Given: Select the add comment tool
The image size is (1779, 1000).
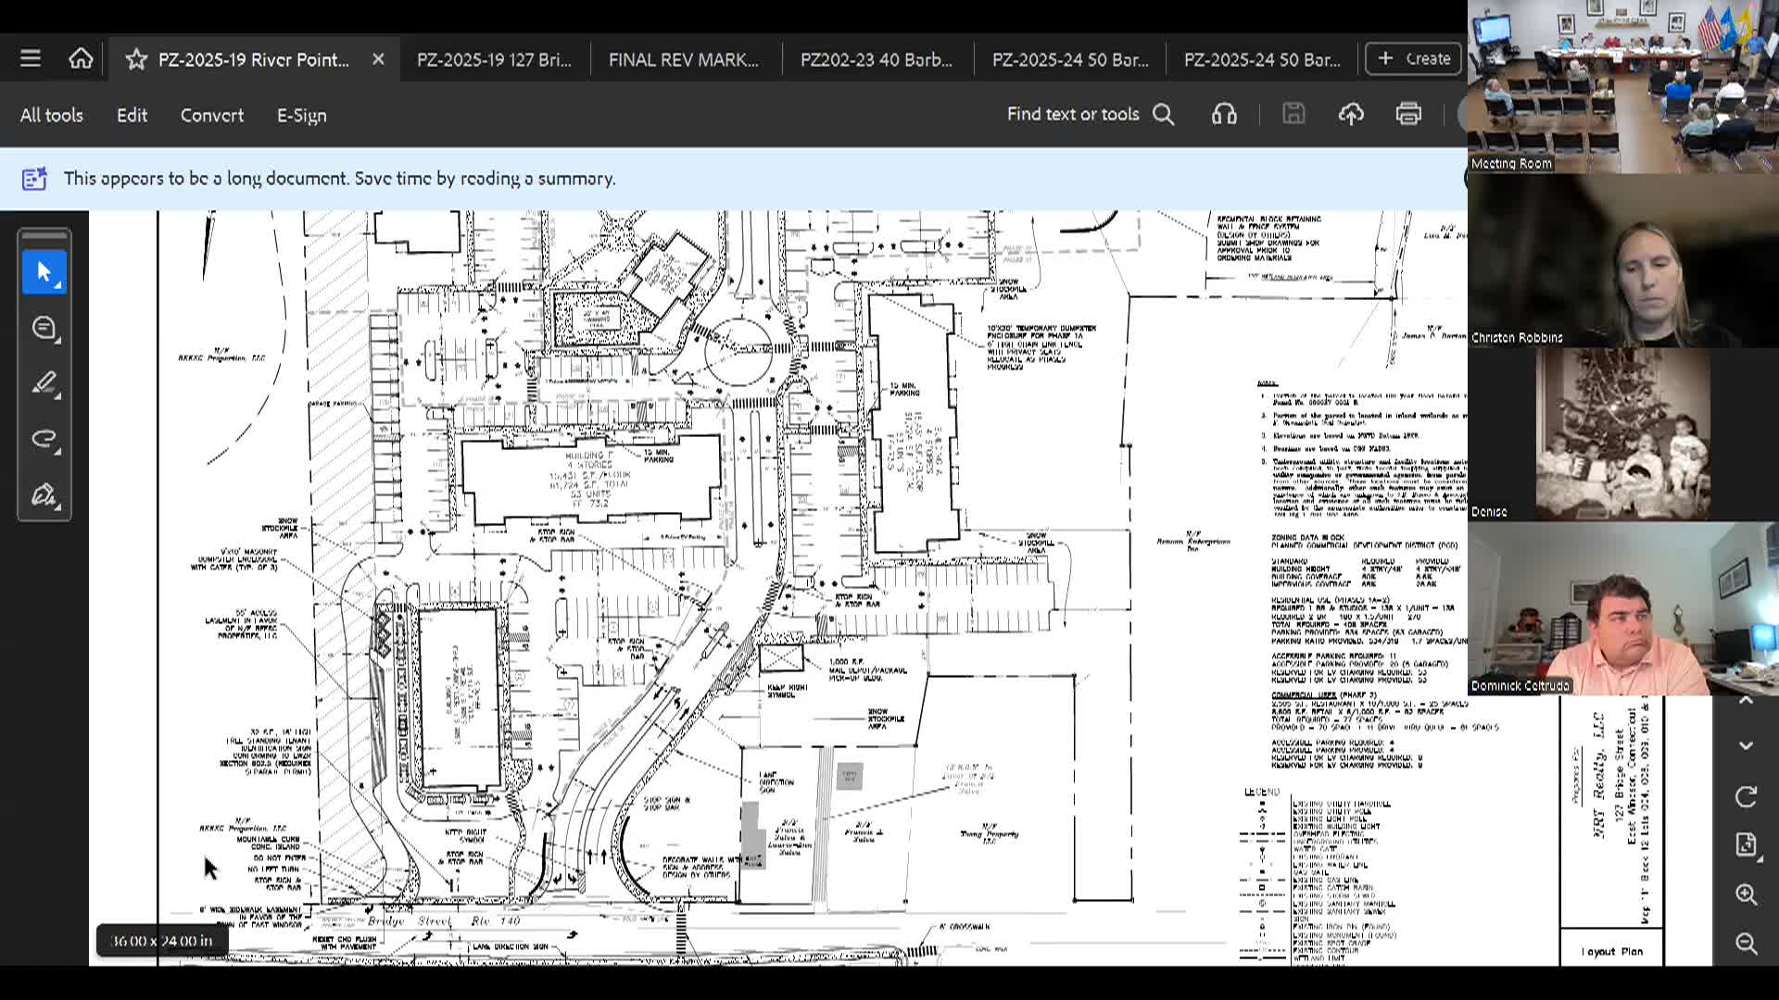Looking at the screenshot, I should click(44, 328).
